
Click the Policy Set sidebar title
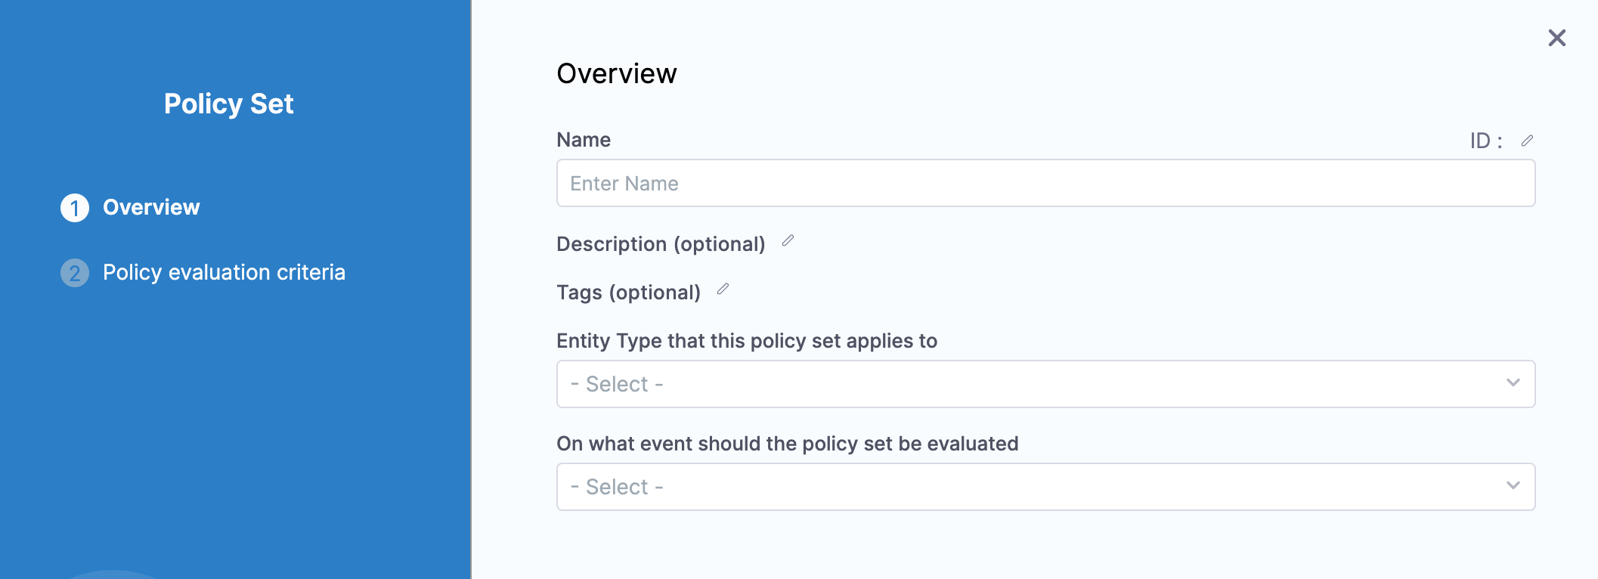click(228, 104)
